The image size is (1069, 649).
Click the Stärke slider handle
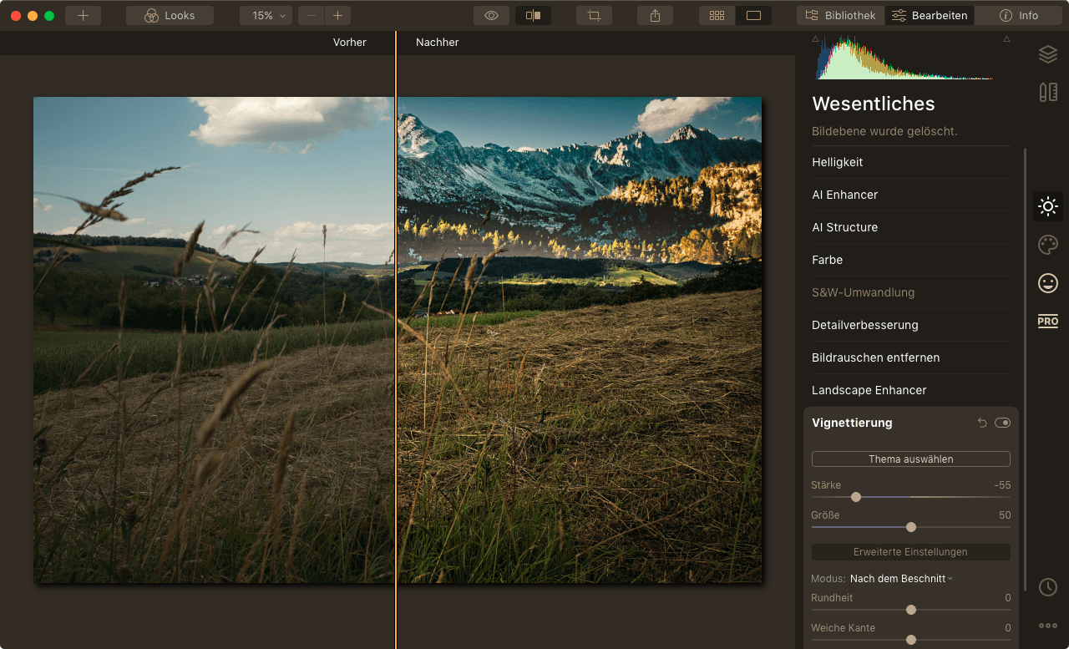[x=856, y=497]
